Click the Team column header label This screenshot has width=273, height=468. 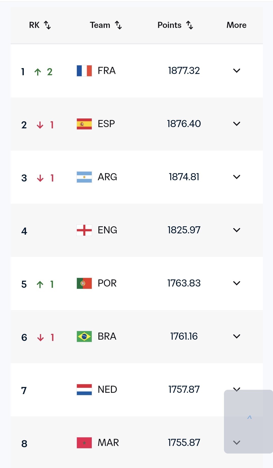tap(100, 25)
